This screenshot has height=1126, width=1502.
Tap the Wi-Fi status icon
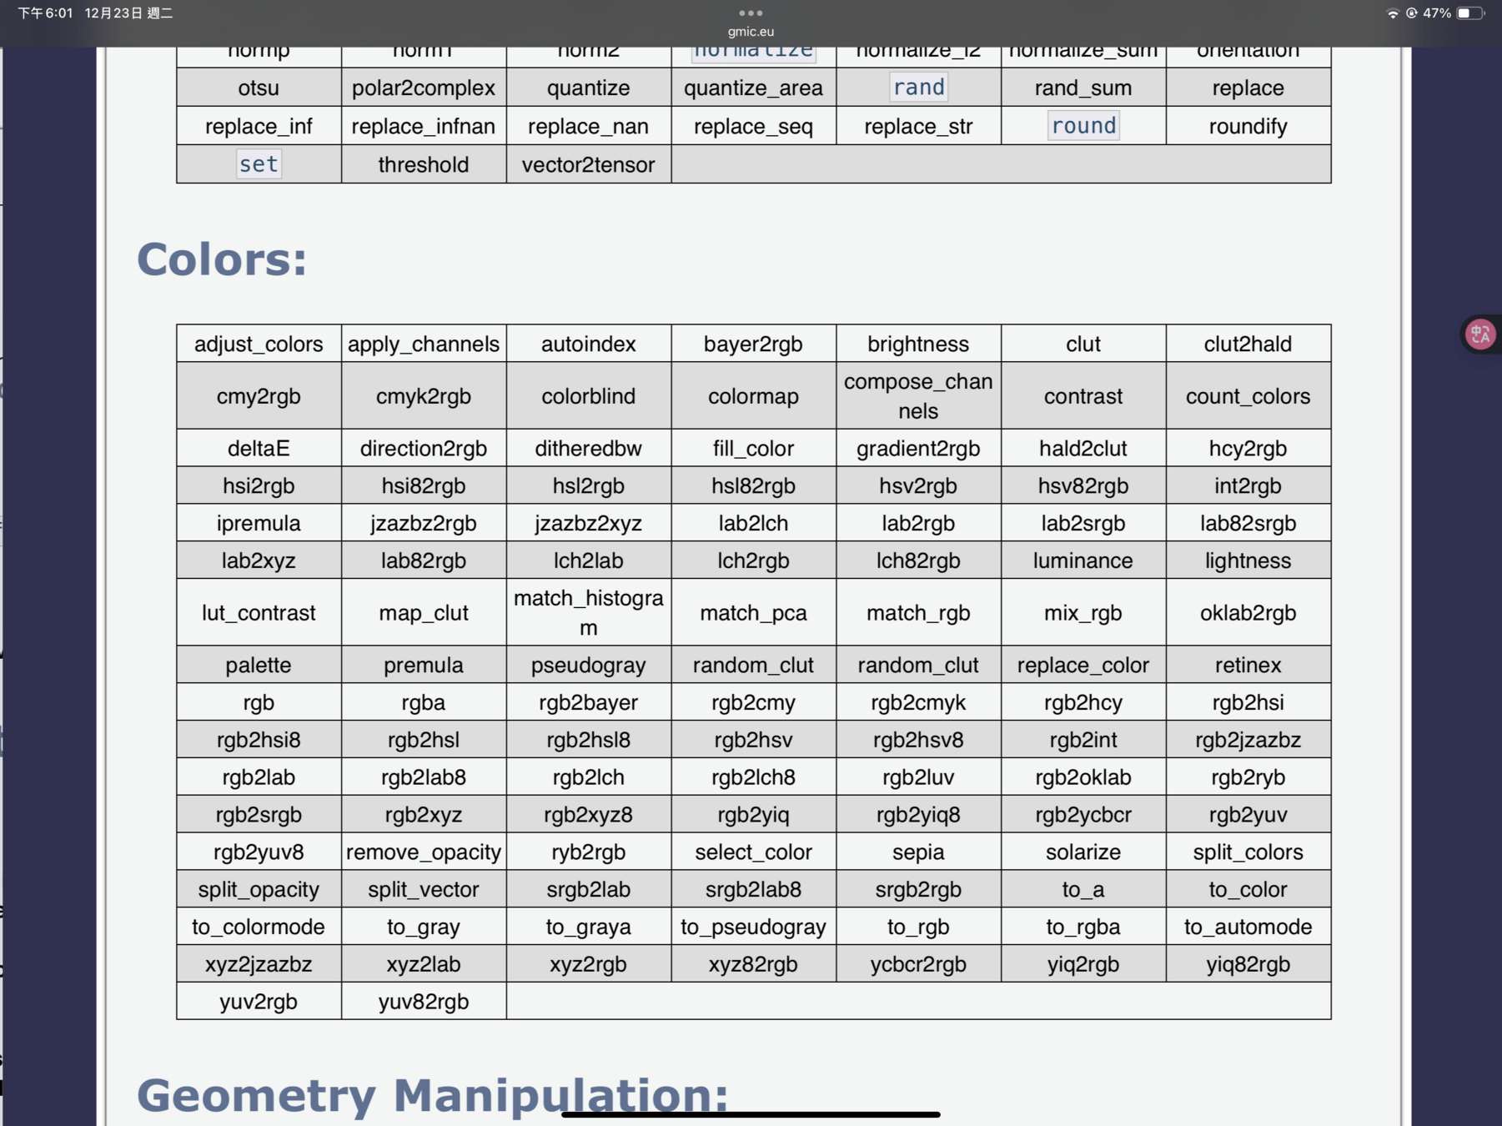[x=1392, y=13]
